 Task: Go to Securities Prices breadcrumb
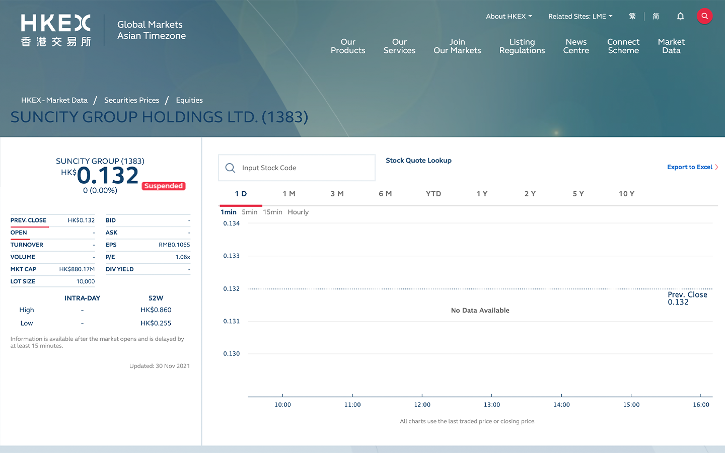coord(131,100)
